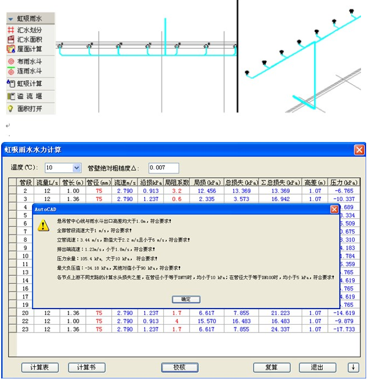369x379 pixels.
Task: Open the 汇水划分 menu item text
Action: (30, 30)
